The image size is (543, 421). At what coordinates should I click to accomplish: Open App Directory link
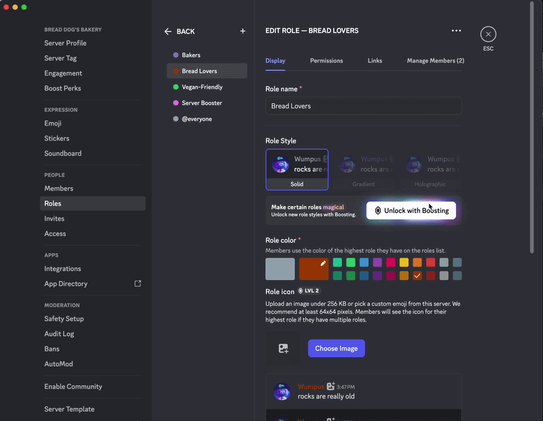pyautogui.click(x=92, y=283)
